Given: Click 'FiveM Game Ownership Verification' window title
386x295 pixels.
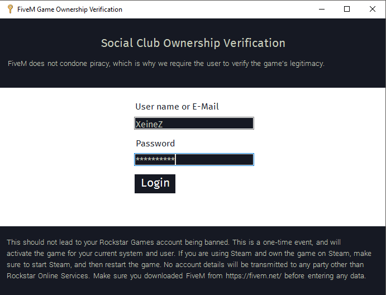Looking at the screenshot, I should point(70,9).
